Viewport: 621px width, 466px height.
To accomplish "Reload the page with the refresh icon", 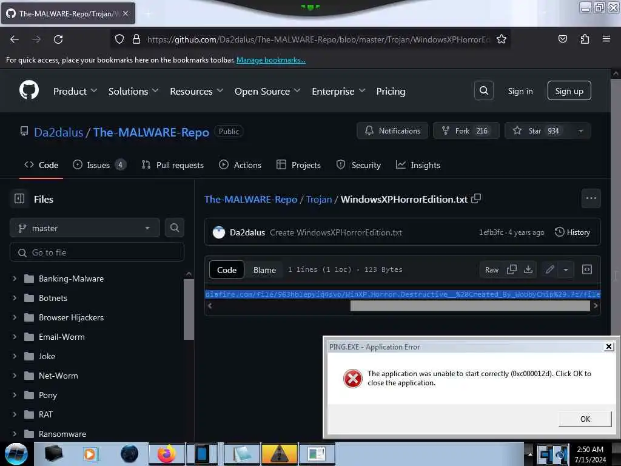I will point(58,39).
